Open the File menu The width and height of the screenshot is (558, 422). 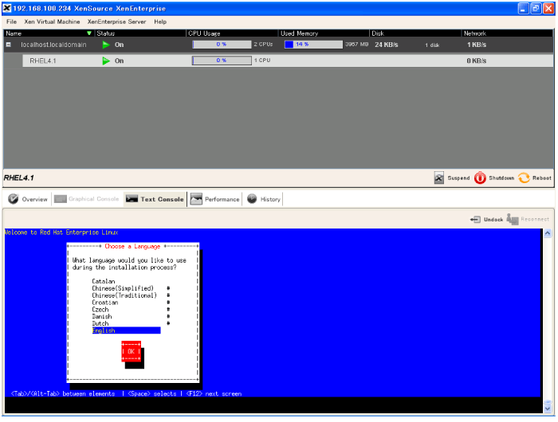pyautogui.click(x=11, y=21)
